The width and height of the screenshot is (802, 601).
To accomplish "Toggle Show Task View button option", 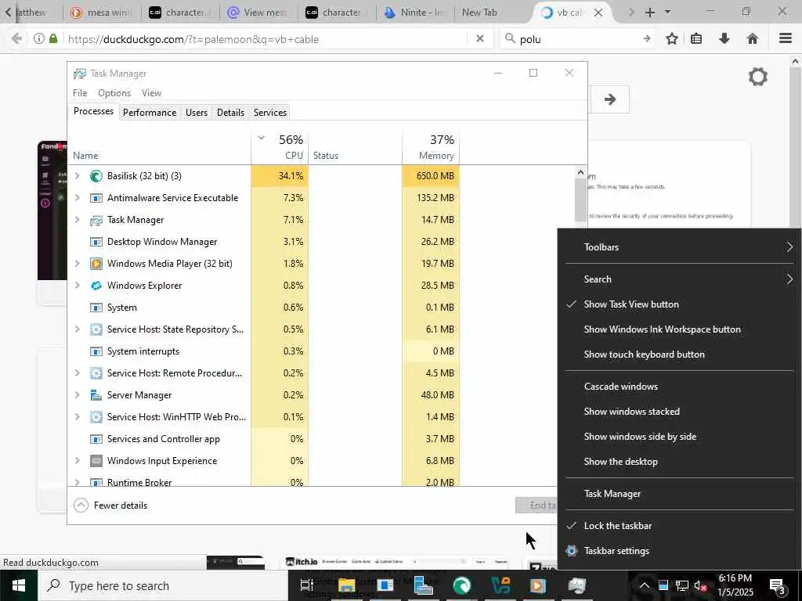I will tap(681, 304).
